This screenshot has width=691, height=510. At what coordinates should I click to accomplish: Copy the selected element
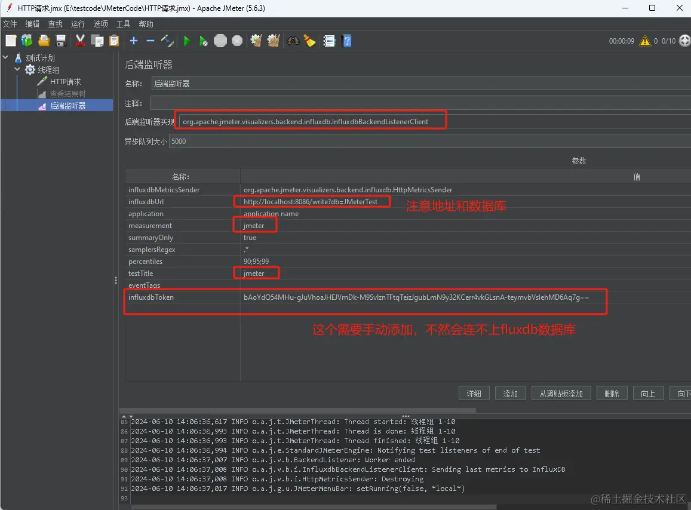(x=97, y=41)
